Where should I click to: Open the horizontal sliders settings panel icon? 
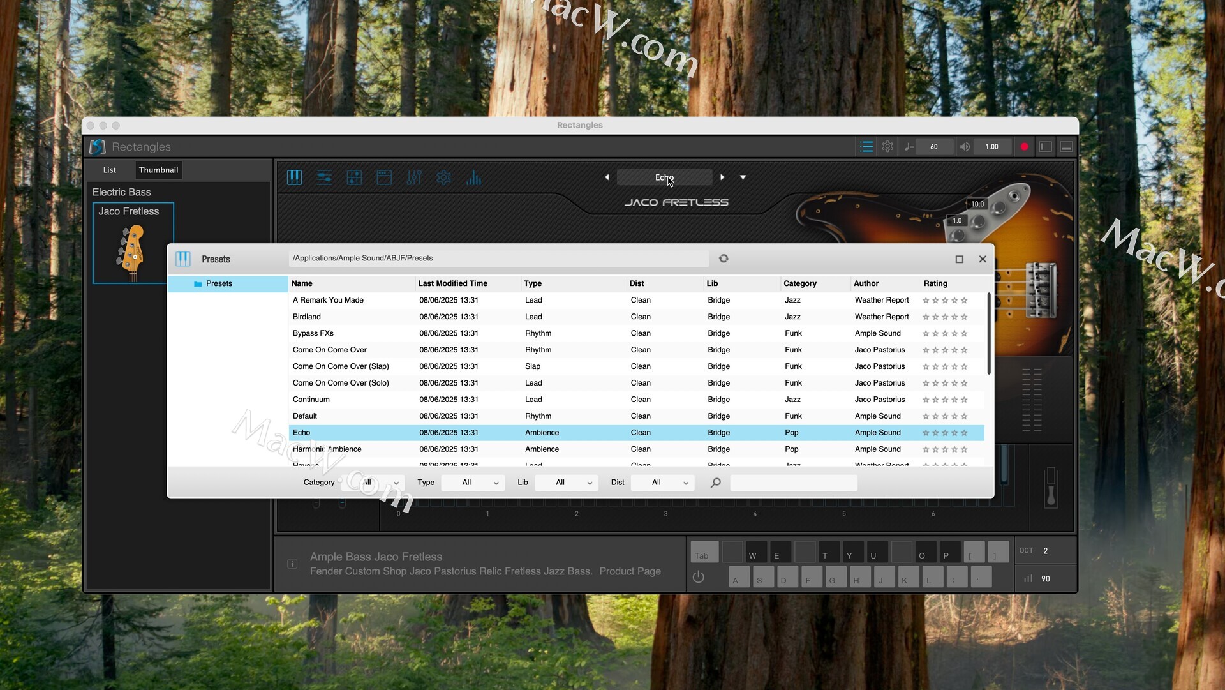coord(324,177)
